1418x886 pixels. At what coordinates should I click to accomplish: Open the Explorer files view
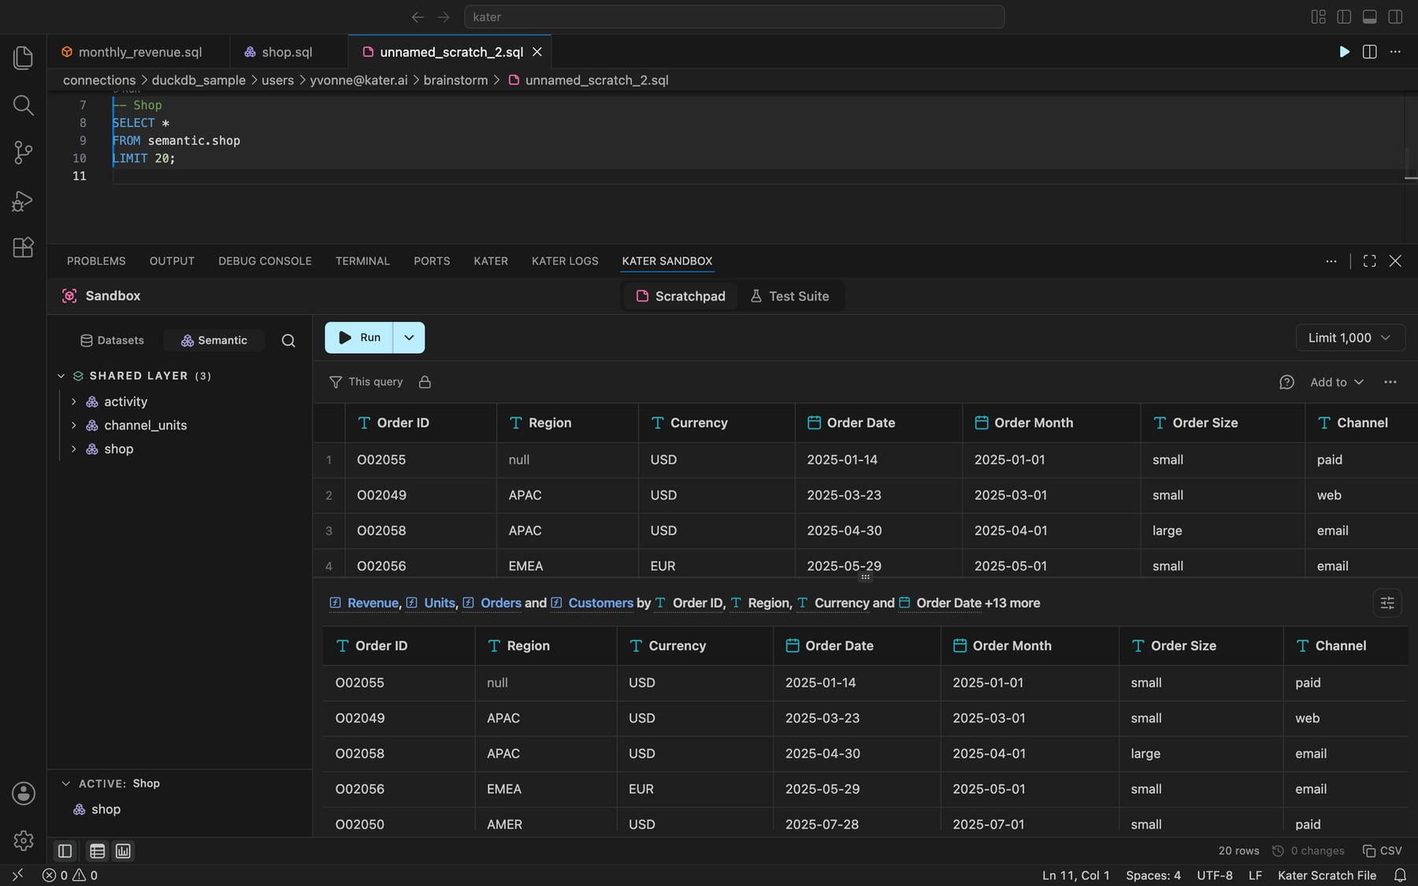[24, 57]
